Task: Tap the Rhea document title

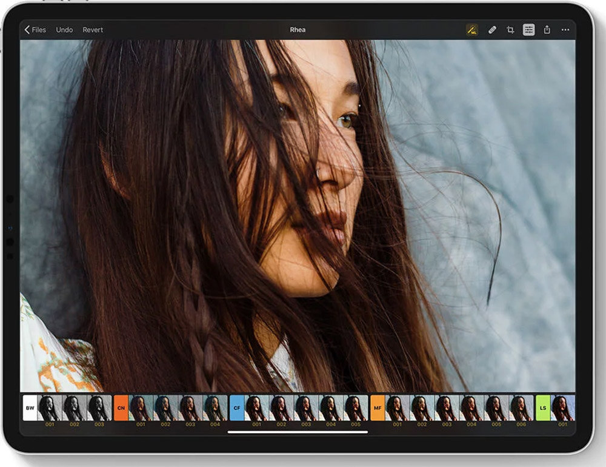Action: click(298, 30)
